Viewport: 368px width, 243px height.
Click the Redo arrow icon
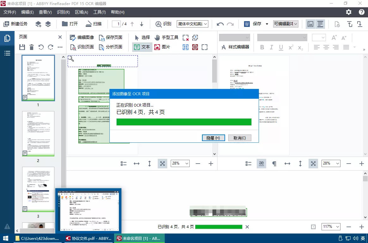pyautogui.click(x=230, y=24)
